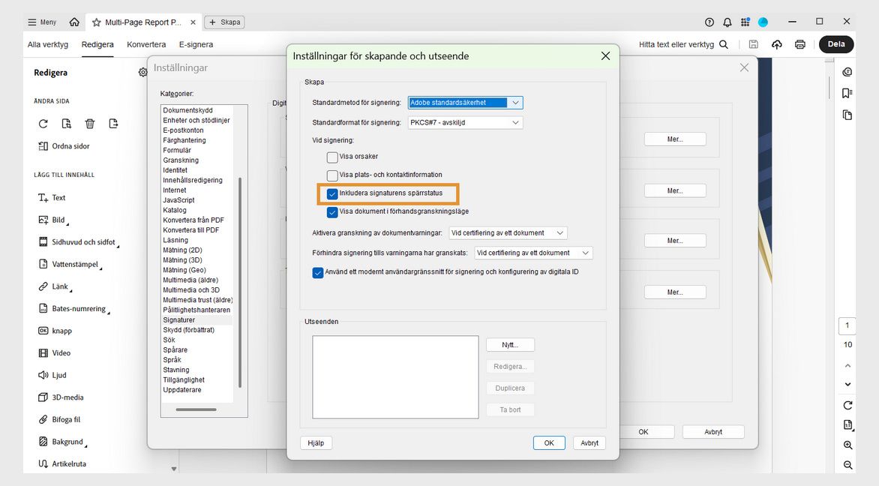This screenshot has width=879, height=486.
Task: Open Redigera panel settings gear
Action: point(142,72)
